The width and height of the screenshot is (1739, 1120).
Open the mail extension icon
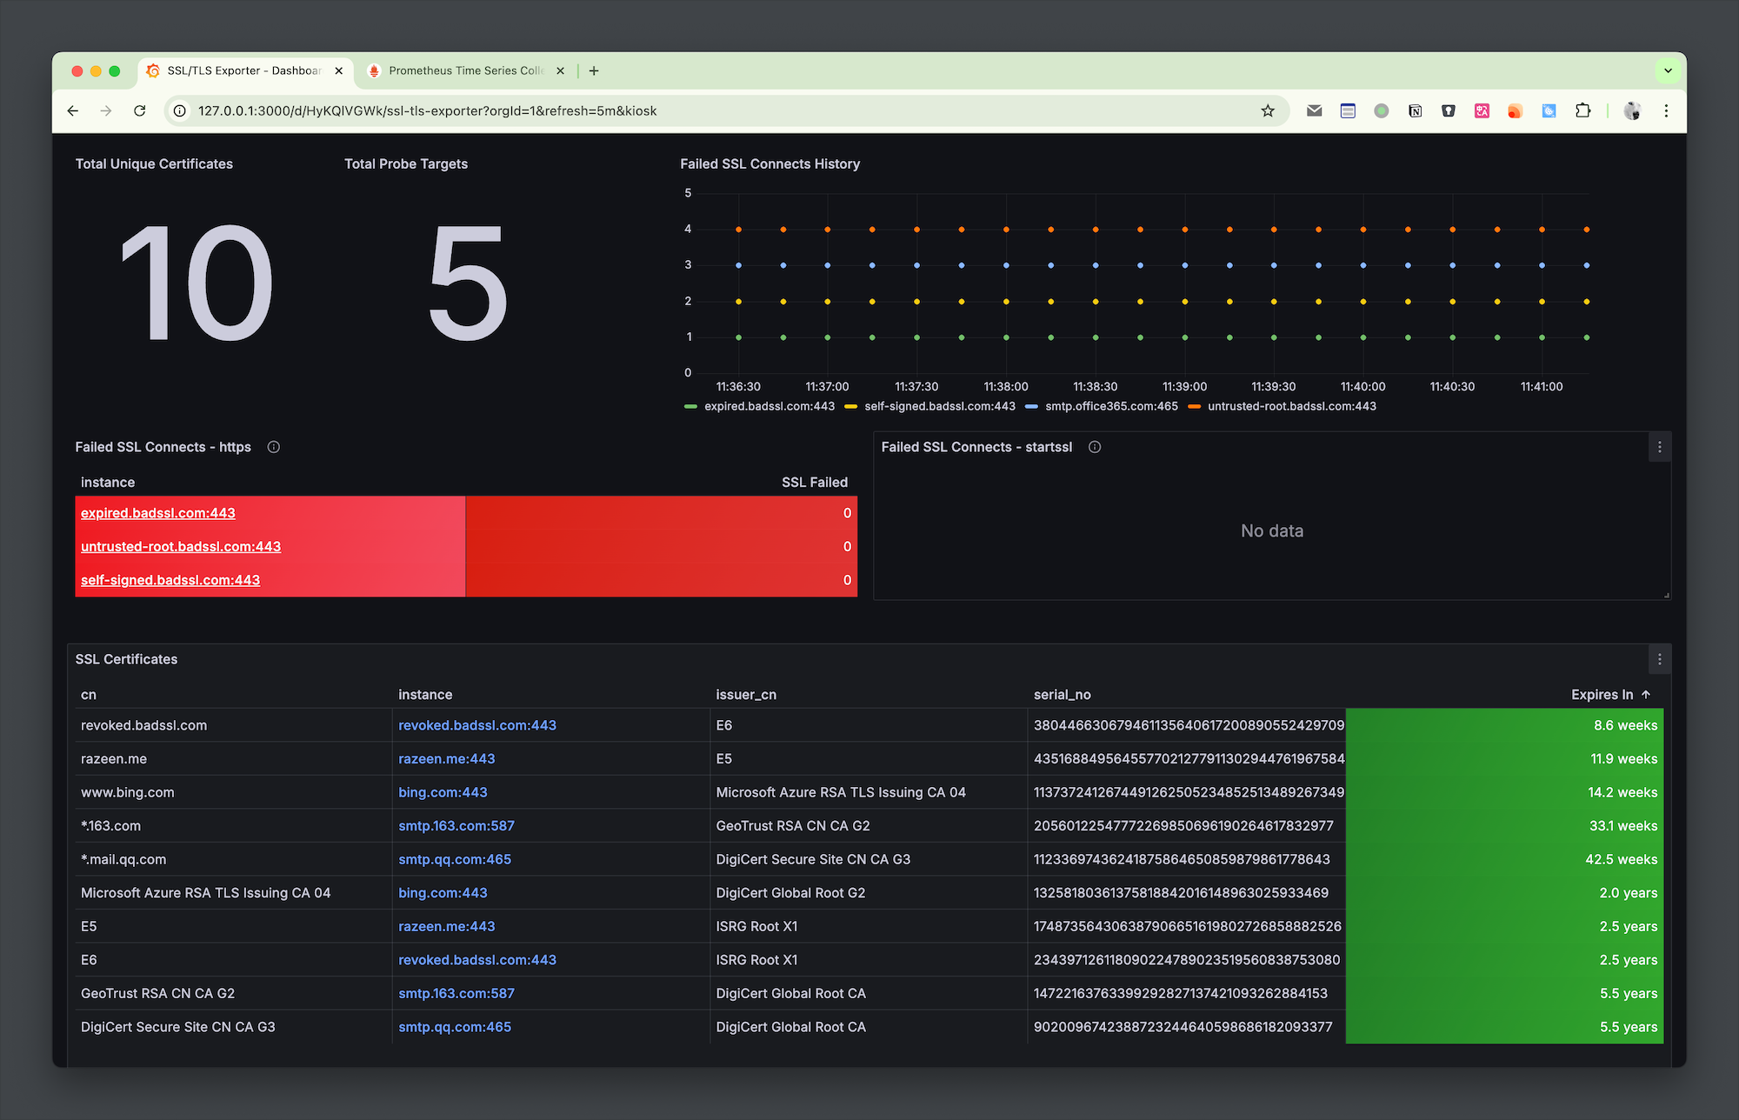click(1315, 110)
